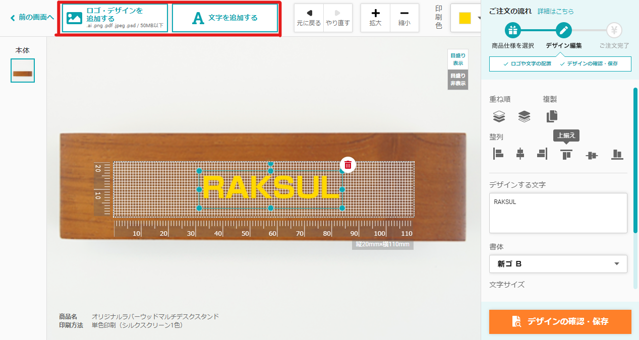
Task: Click product name オリジナルラバーウッドマルチデスクスタンド
Action: point(155,316)
